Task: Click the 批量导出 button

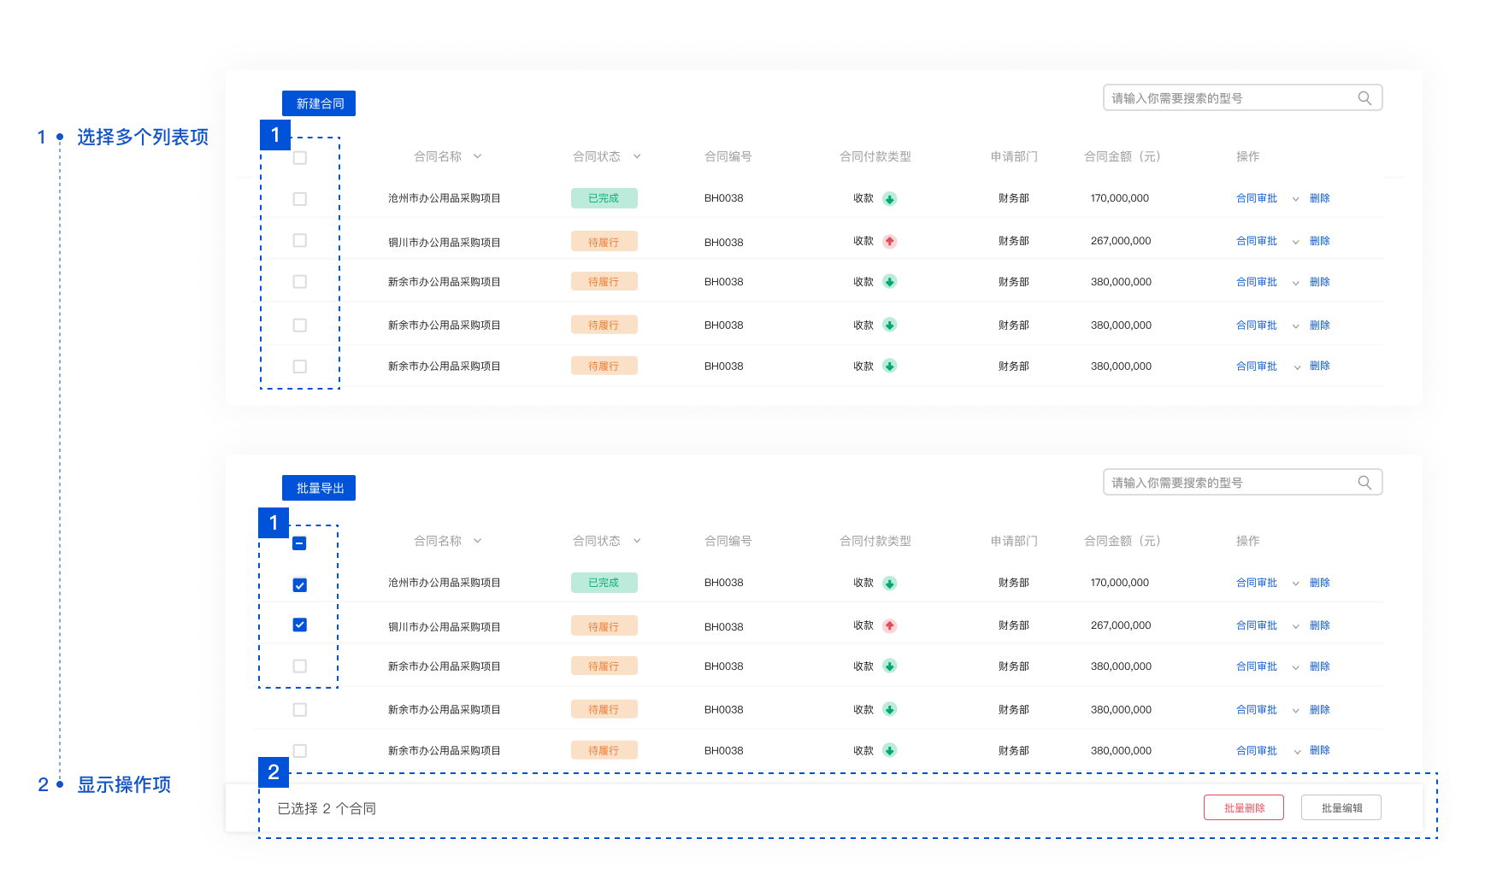Action: (x=319, y=488)
